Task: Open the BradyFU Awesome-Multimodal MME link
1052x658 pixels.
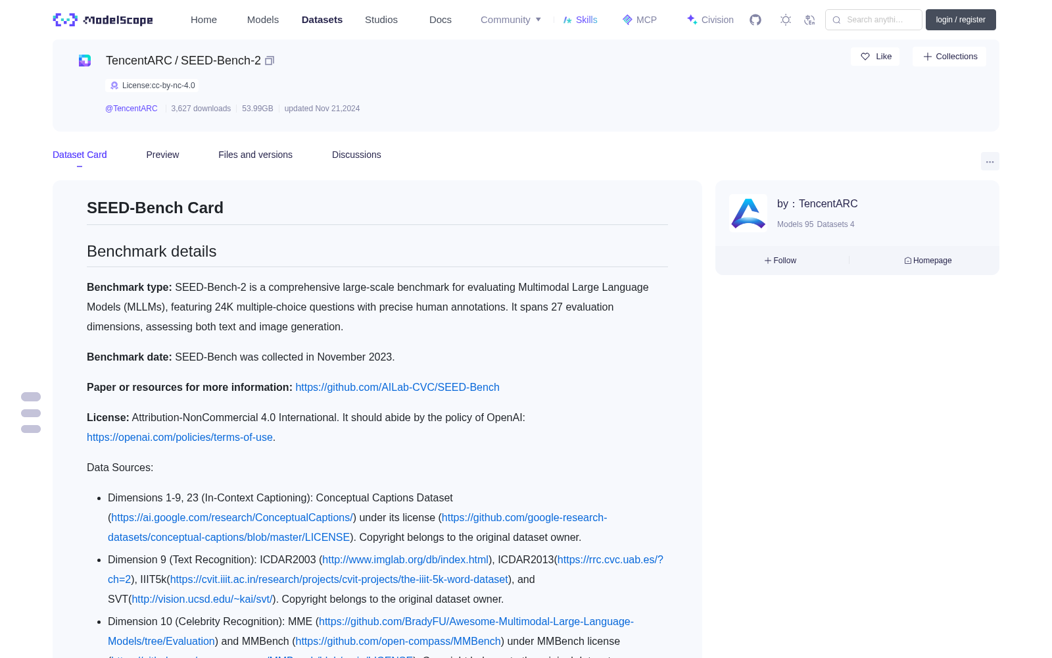Action: point(476,621)
